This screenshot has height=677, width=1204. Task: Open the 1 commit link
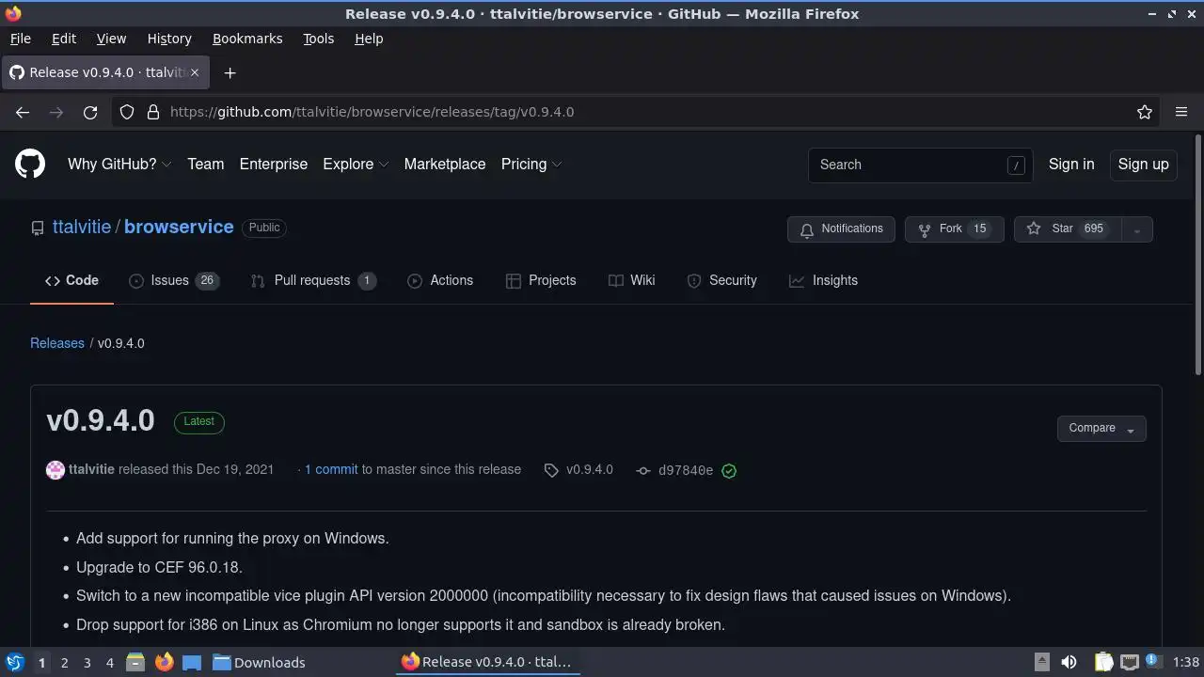[331, 469]
